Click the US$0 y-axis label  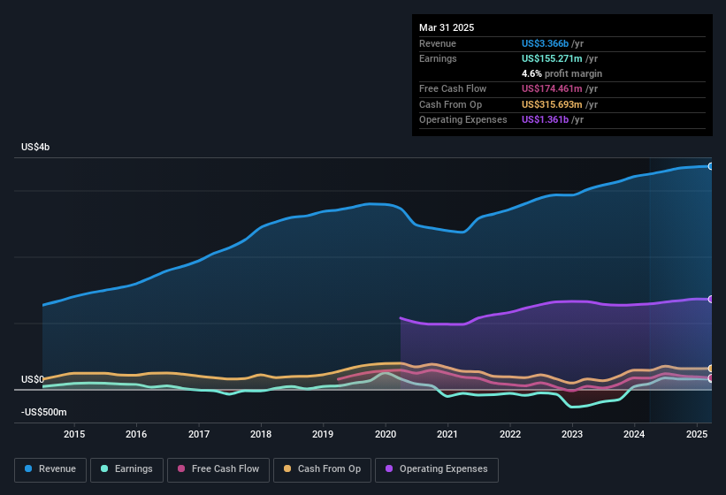point(33,379)
